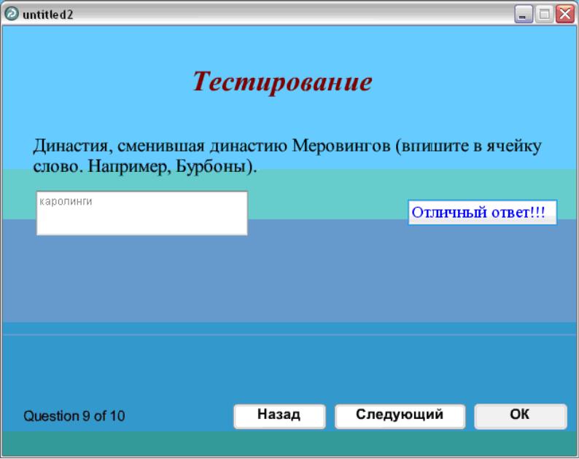Click the Question 9 of 10 counter
Image resolution: width=579 pixels, height=459 pixels.
(x=74, y=416)
